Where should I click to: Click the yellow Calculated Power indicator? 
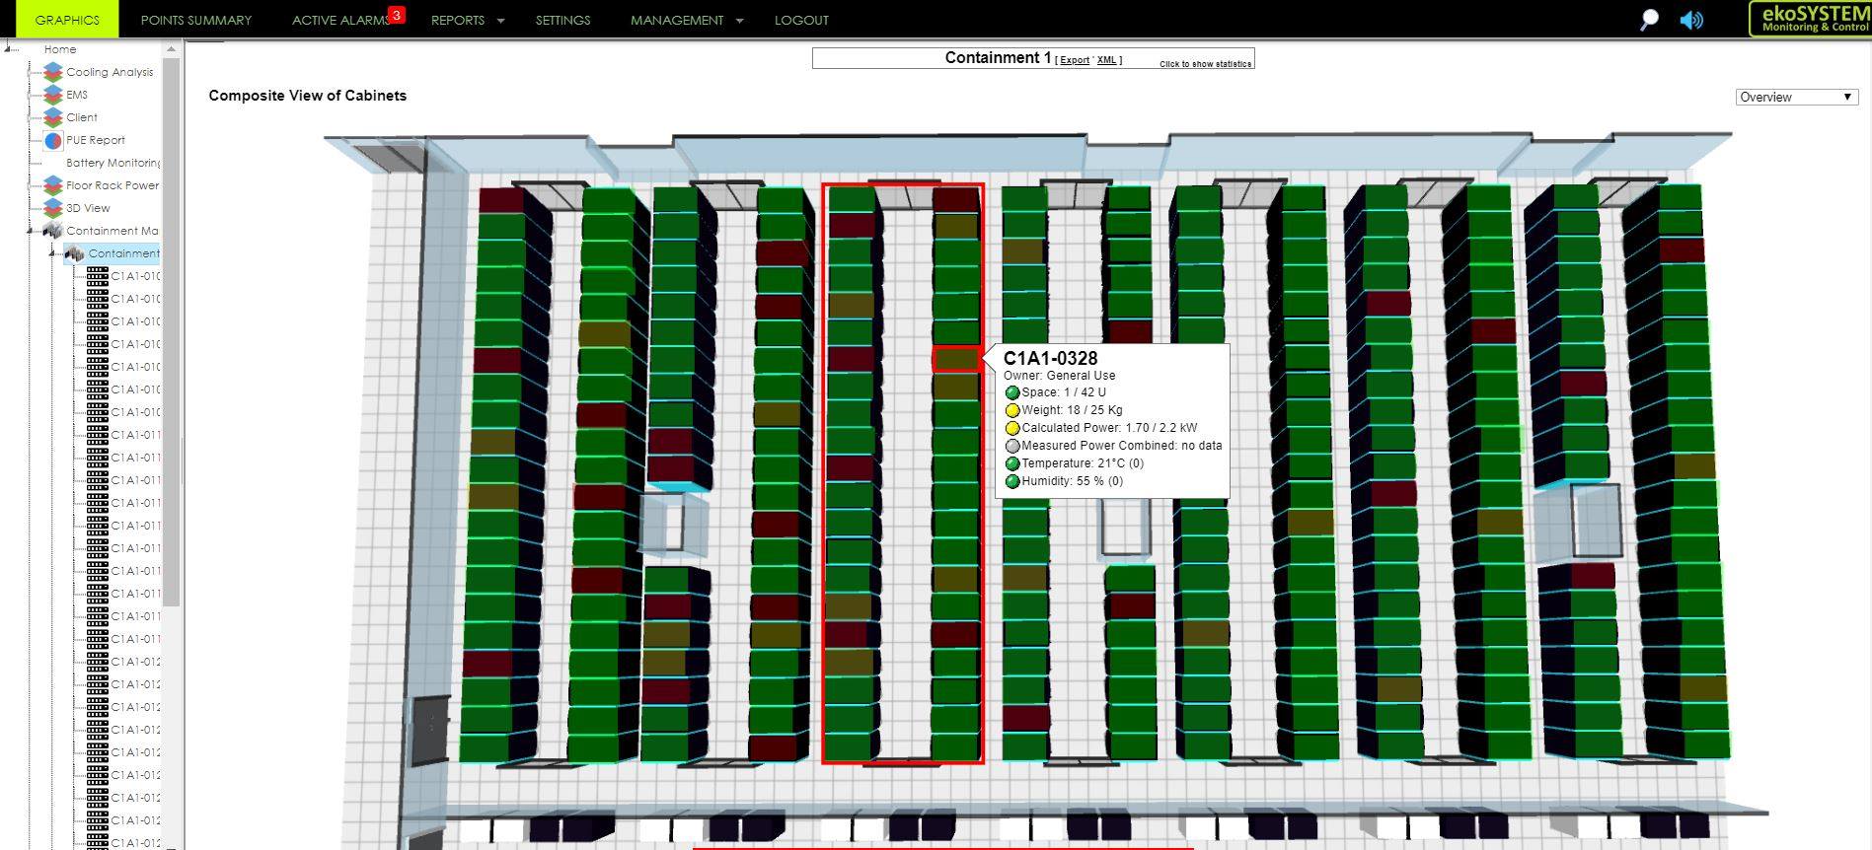pos(1011,428)
